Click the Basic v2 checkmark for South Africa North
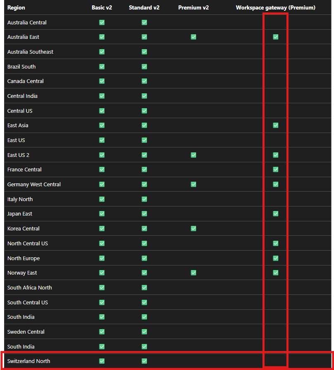 coord(102,288)
